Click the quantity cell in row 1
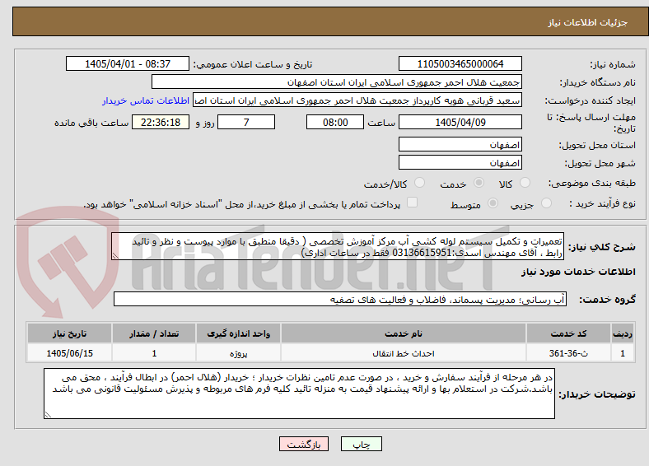 tap(154, 353)
